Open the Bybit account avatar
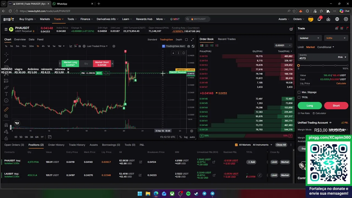Screen dimensions: 352x198 click(310, 19)
